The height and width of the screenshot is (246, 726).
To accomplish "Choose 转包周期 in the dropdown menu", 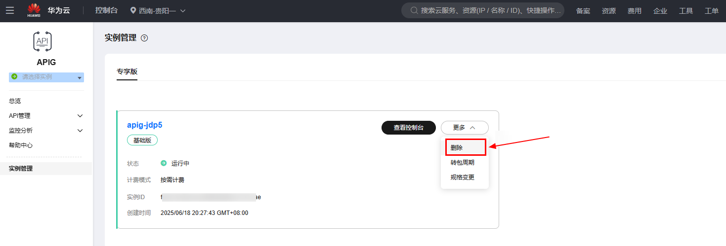I will 462,162.
